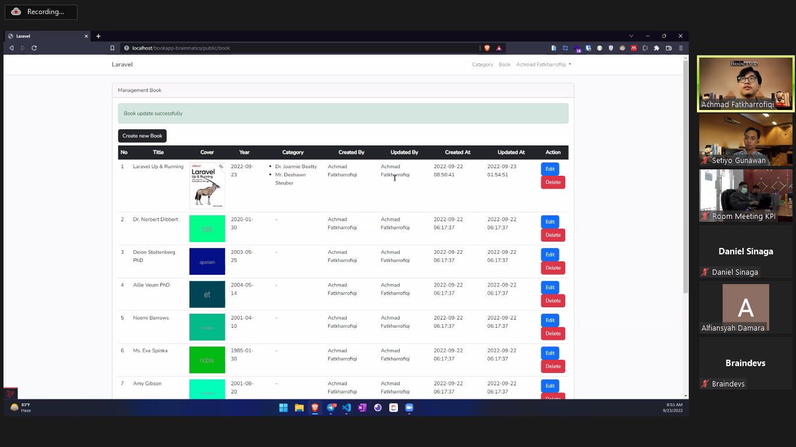Open a new browser tab
Viewport: 796px width, 447px height.
98,36
